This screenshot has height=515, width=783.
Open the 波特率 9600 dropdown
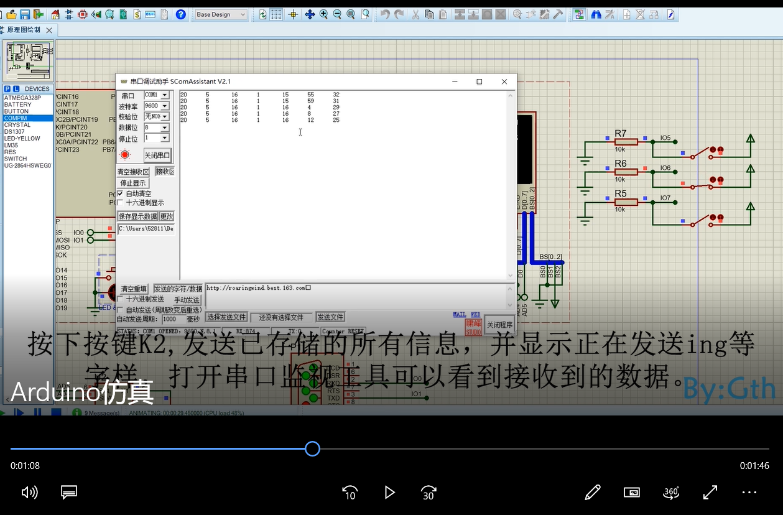pyautogui.click(x=165, y=106)
